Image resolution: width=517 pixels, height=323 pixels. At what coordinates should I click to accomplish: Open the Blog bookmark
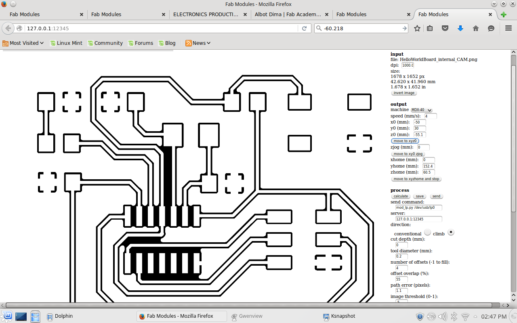click(x=167, y=43)
